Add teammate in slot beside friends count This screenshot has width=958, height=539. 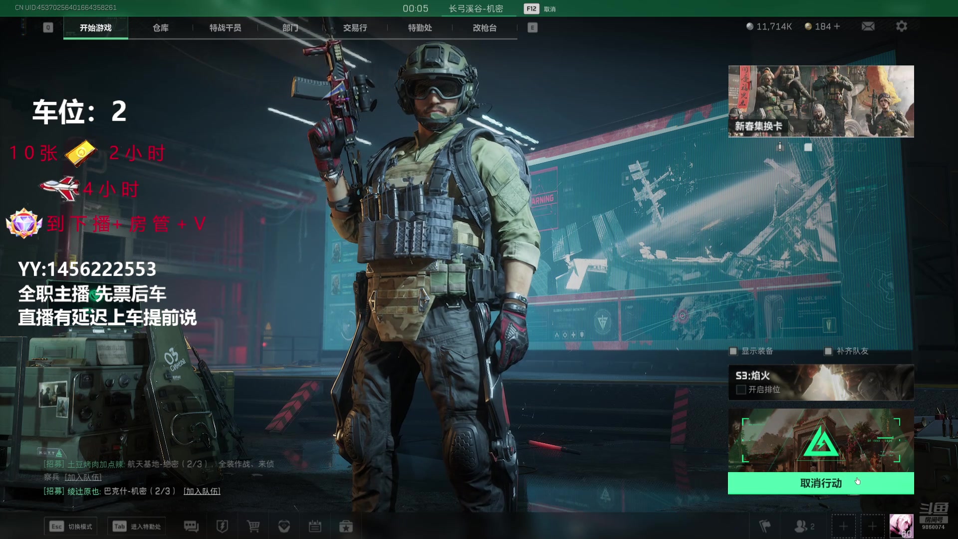pos(843,527)
